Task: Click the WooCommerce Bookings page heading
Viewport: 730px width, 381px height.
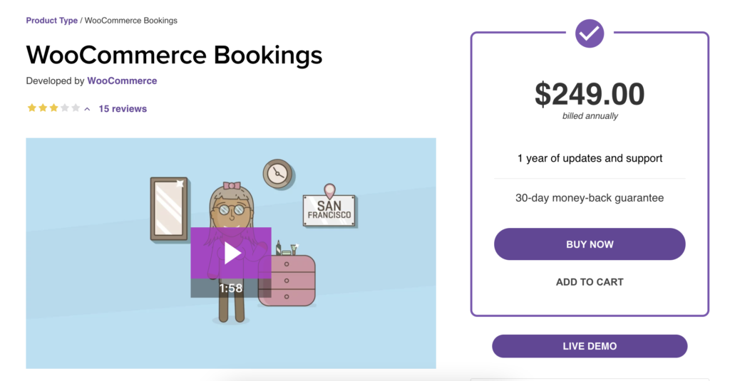Action: tap(174, 55)
